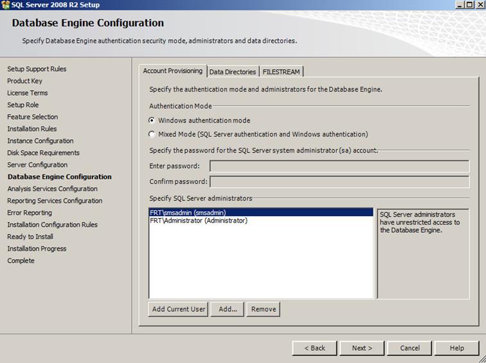Click Setup Role step in sidebar
This screenshot has width=486, height=363.
pyautogui.click(x=23, y=105)
